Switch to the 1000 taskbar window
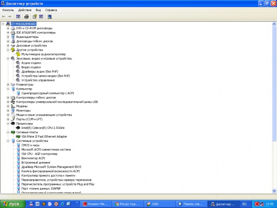 (160, 204)
